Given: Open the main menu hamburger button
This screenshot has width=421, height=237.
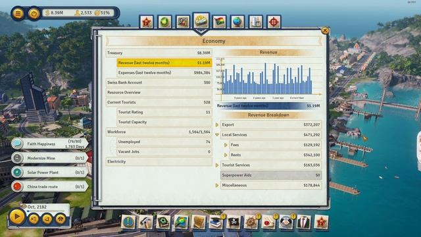Looking at the screenshot, I should coord(18,13).
